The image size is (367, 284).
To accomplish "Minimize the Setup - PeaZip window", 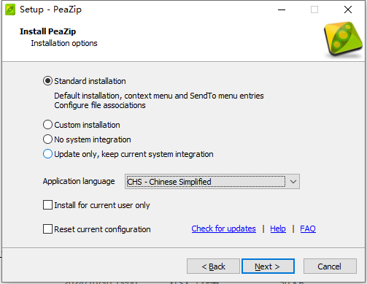I will click(x=282, y=9).
